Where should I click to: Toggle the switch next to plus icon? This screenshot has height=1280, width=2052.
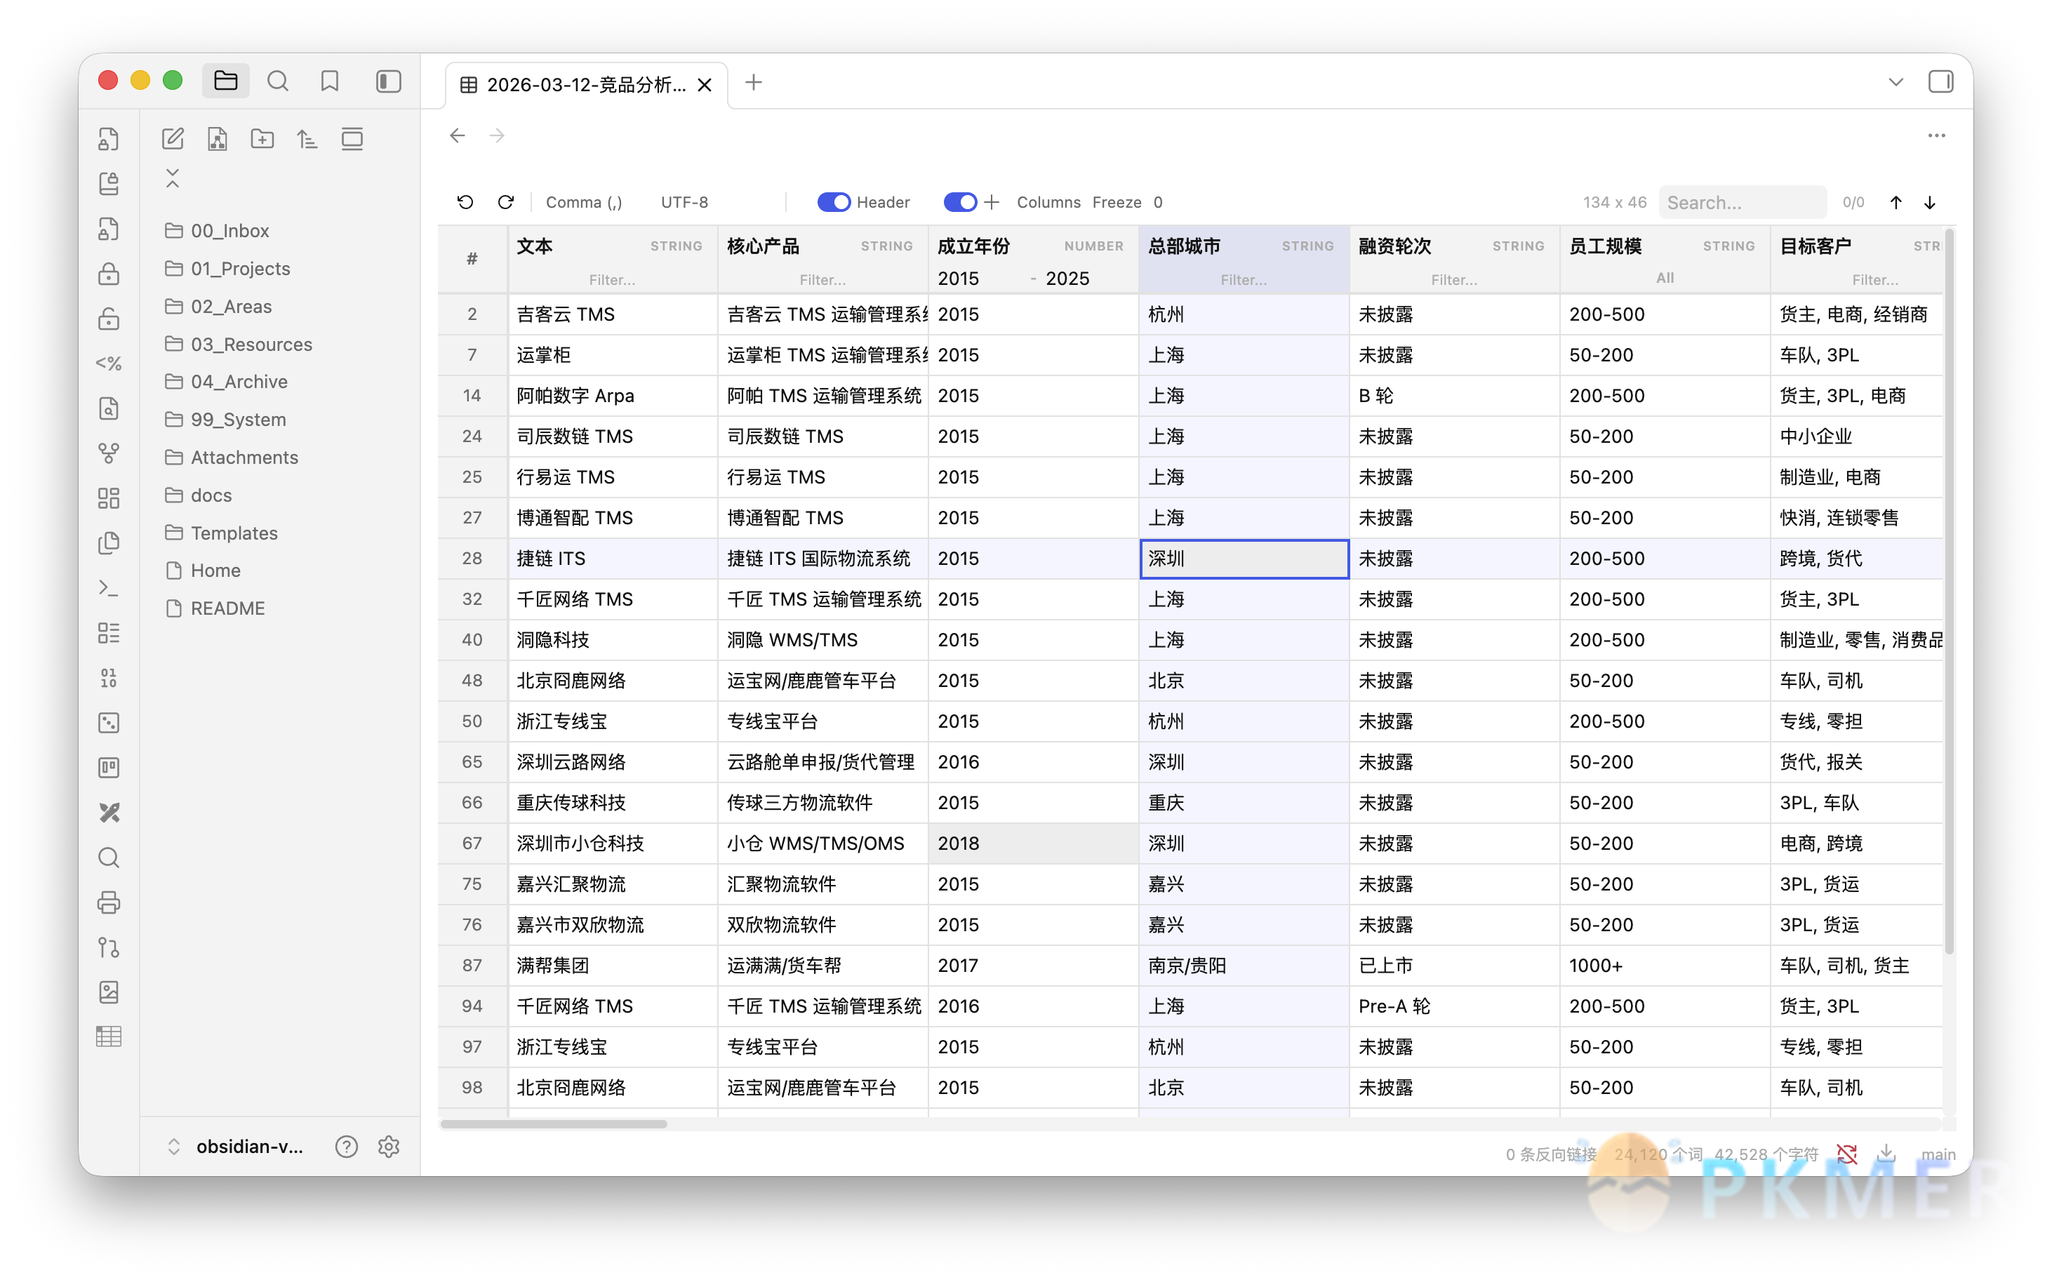point(960,202)
